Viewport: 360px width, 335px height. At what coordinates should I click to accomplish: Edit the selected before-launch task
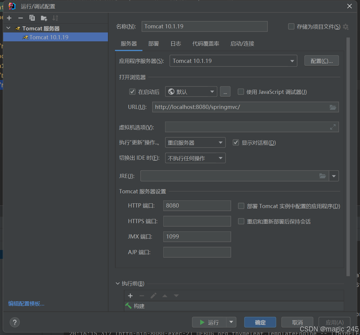pos(153,296)
